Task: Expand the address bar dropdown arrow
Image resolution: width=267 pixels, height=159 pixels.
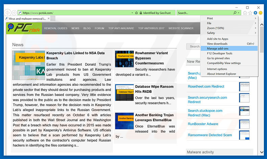Action: coord(132,13)
